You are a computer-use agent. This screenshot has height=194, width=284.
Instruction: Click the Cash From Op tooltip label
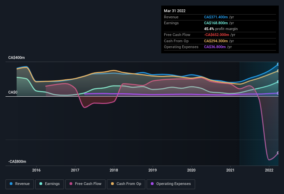coord(176,41)
